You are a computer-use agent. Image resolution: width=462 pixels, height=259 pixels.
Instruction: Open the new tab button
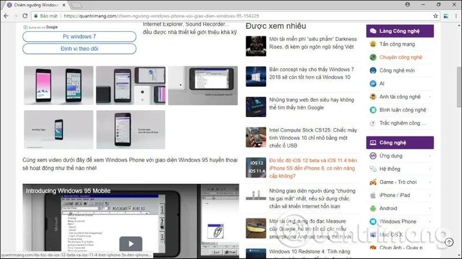[77, 5]
